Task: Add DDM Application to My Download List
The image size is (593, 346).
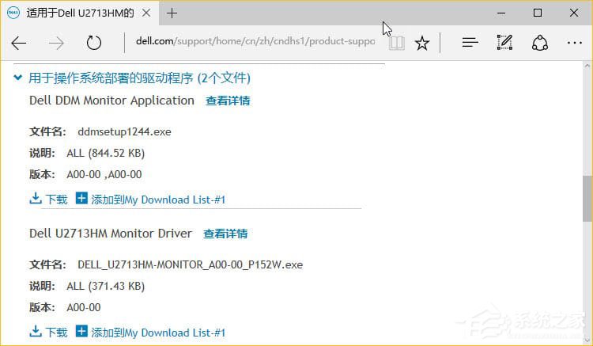Action: pyautogui.click(x=158, y=200)
